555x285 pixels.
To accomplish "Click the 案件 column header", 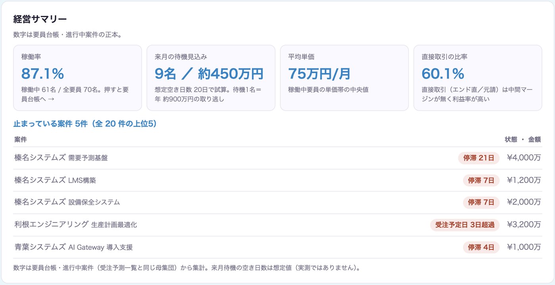I will point(21,140).
